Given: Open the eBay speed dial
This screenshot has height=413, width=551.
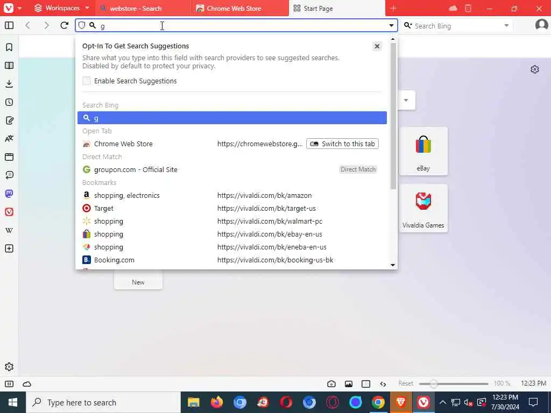Looking at the screenshot, I should pyautogui.click(x=423, y=151).
